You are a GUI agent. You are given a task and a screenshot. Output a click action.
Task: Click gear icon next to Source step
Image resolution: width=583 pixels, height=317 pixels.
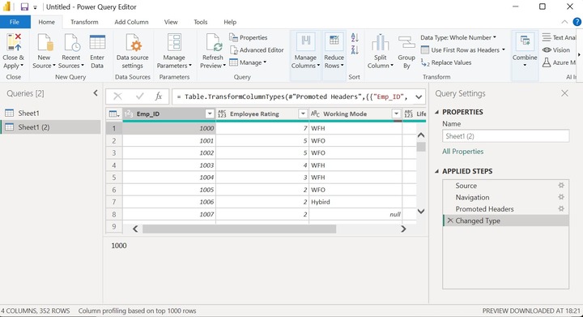[561, 186]
